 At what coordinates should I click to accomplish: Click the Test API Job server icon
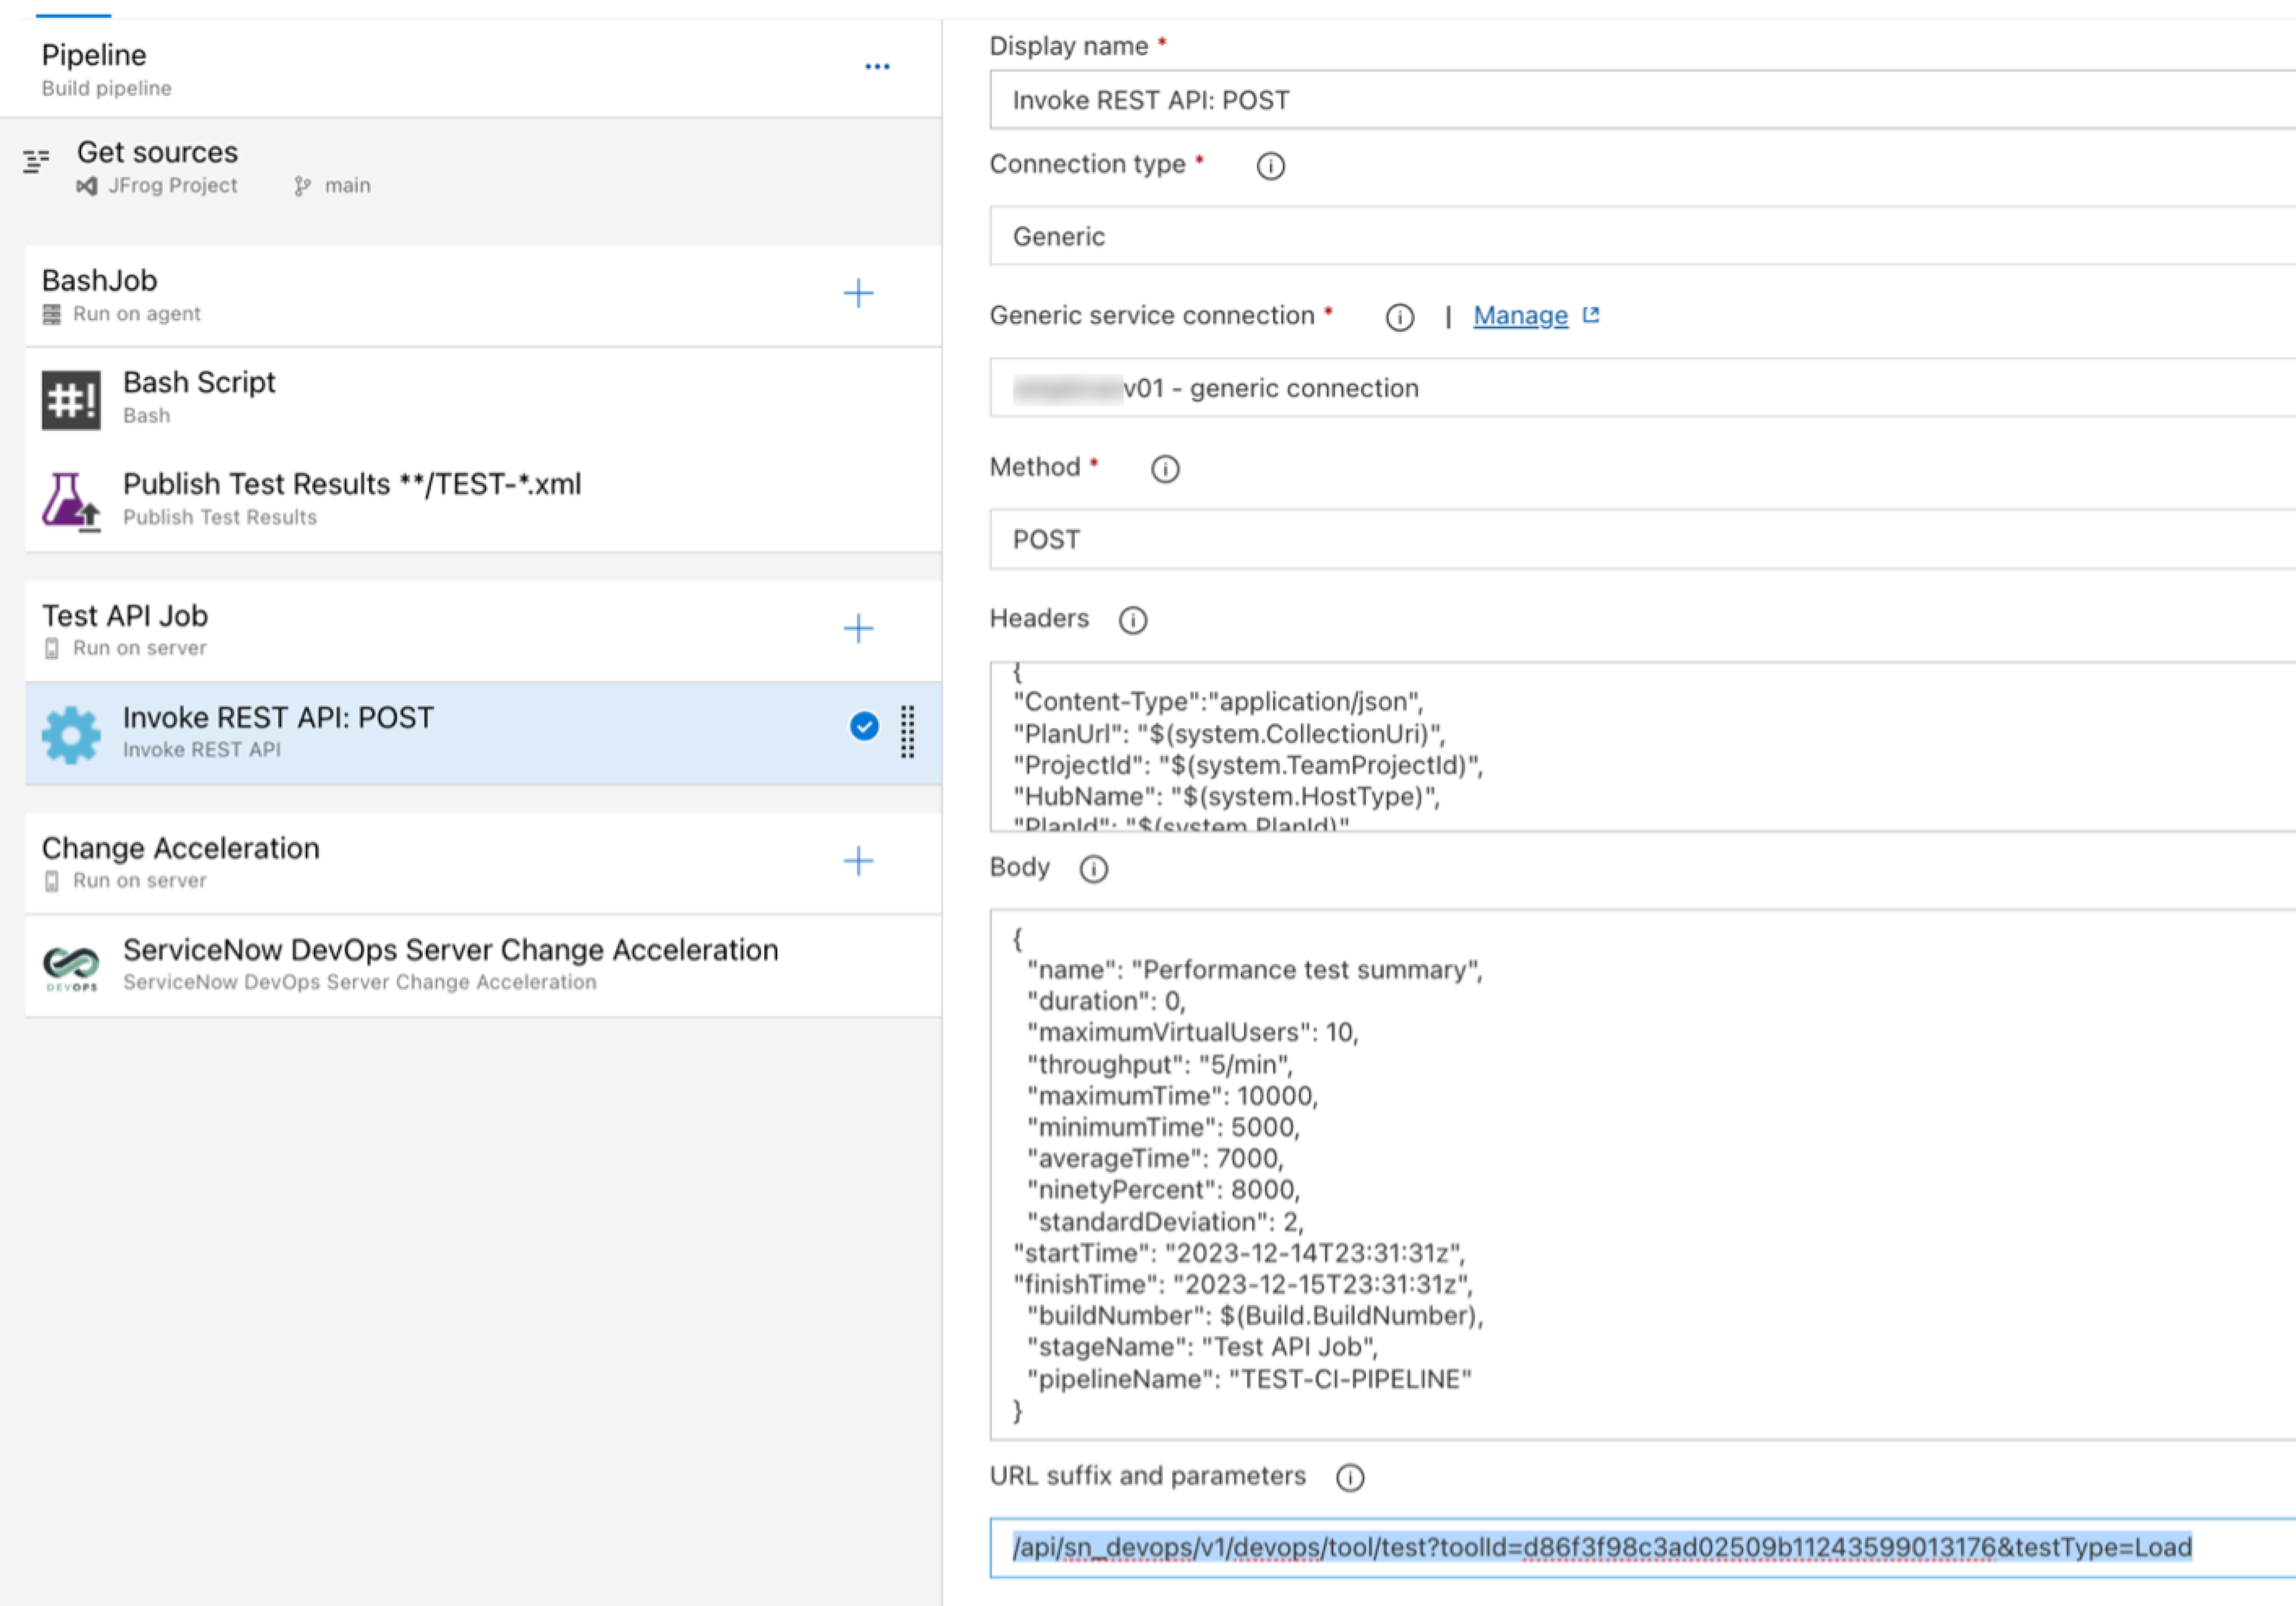click(x=52, y=649)
